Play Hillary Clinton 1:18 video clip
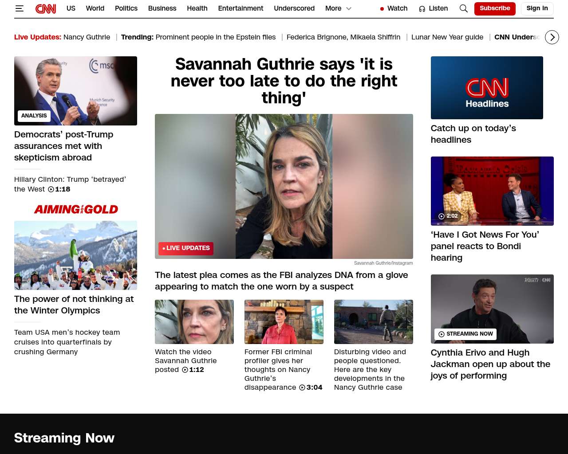Viewport: 568px width, 454px height. click(x=59, y=189)
